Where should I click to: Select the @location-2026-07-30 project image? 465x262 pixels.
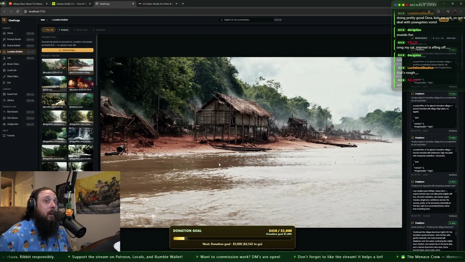click(x=54, y=101)
